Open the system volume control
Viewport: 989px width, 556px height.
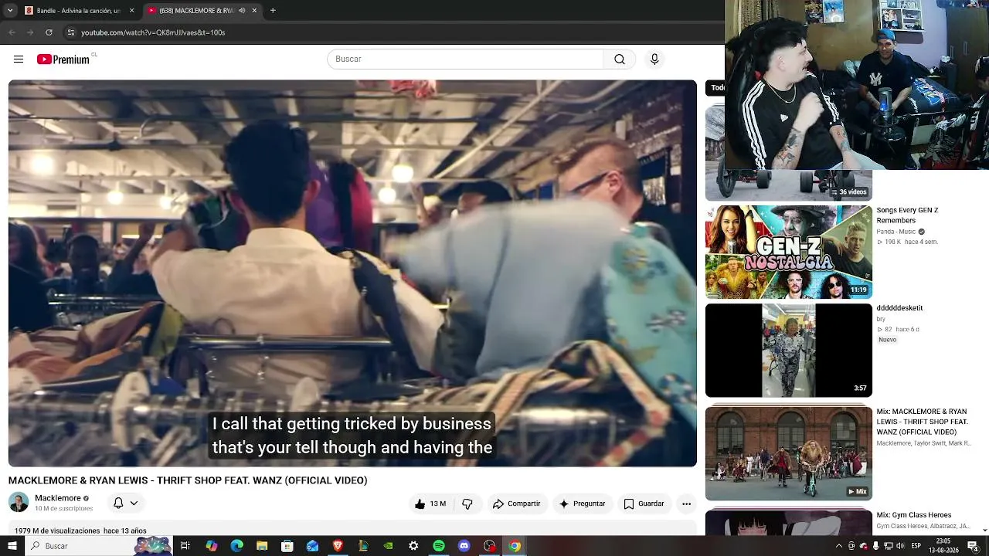[x=900, y=546]
